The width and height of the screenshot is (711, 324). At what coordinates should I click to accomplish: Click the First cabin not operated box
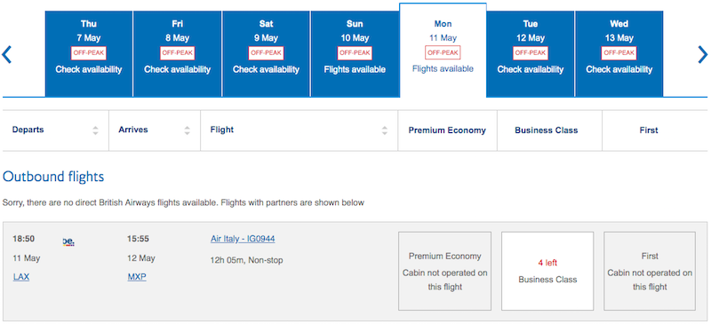(x=650, y=271)
